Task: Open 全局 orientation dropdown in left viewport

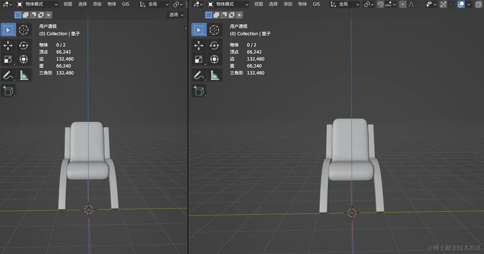Action: (x=154, y=4)
